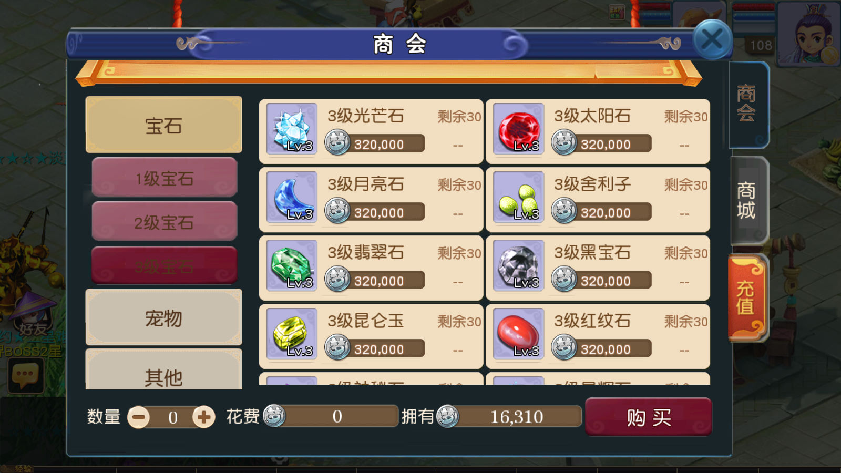This screenshot has width=841, height=473.
Task: Close the 商会 window
Action: (x=712, y=39)
